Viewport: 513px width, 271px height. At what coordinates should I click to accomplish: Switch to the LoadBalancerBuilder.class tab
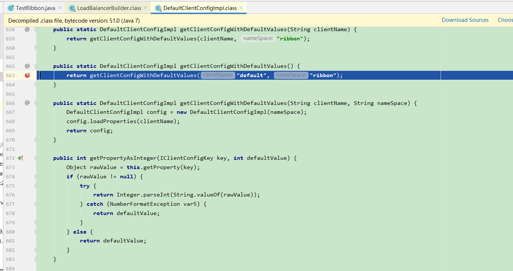pos(109,8)
